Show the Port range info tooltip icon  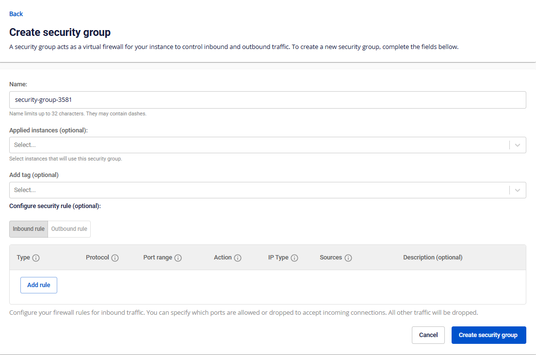[x=178, y=258]
